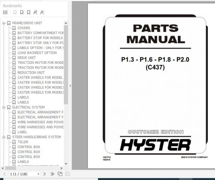
Task: Click the HYSTER logo on the cover page
Action: coord(156,145)
